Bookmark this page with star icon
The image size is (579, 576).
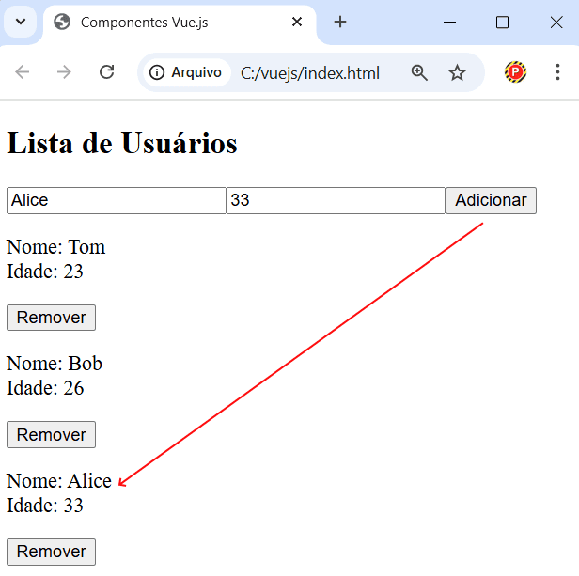(457, 72)
